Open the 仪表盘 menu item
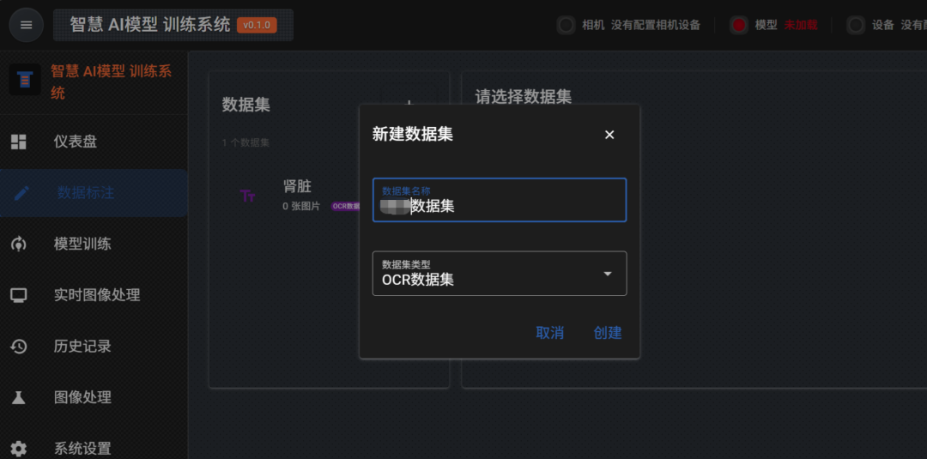927x459 pixels. pos(94,142)
